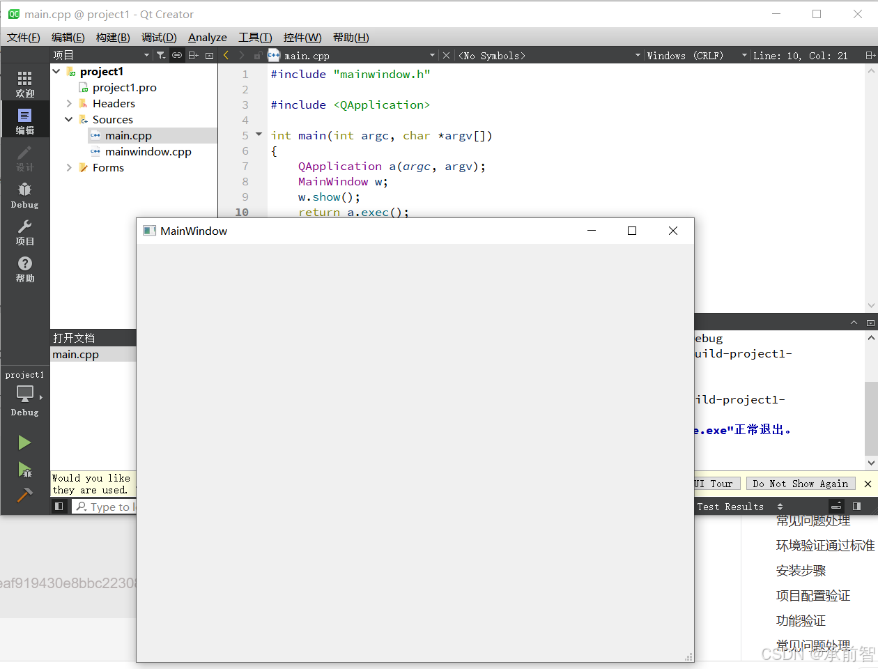Image resolution: width=878 pixels, height=669 pixels.
Task: Click the output pane scrollbar thumb
Action: [871, 418]
